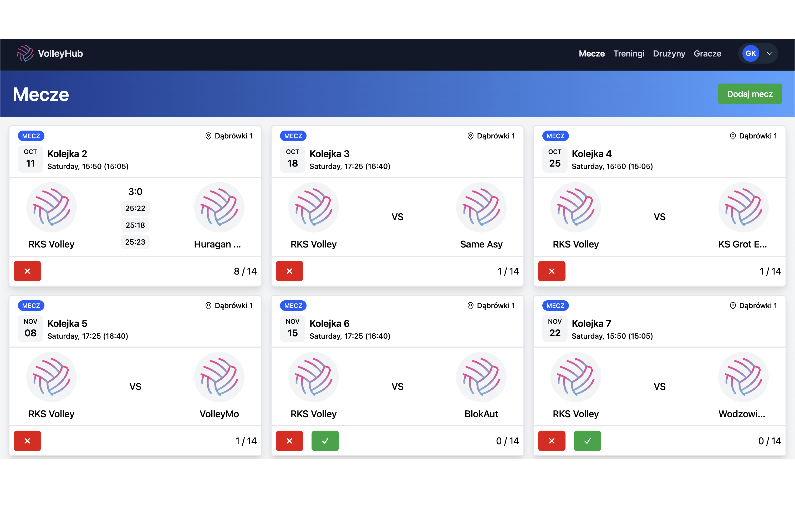Open the Treningi navigation tab
Viewport: 795px width, 516px height.
click(x=629, y=53)
